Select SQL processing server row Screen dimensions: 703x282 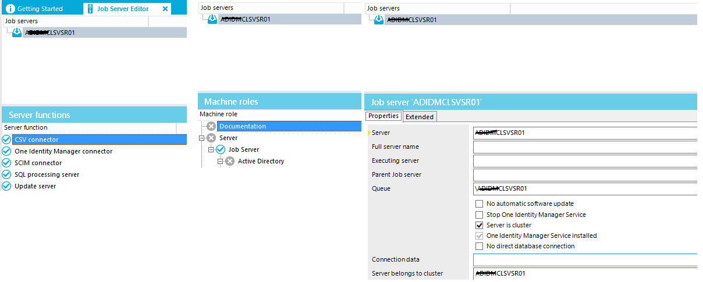point(47,174)
